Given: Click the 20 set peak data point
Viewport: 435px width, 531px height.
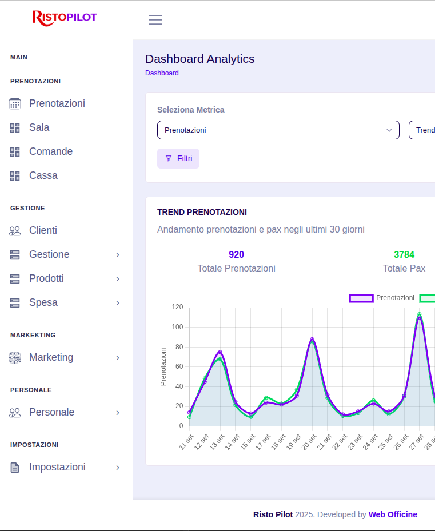Looking at the screenshot, I should tap(312, 340).
